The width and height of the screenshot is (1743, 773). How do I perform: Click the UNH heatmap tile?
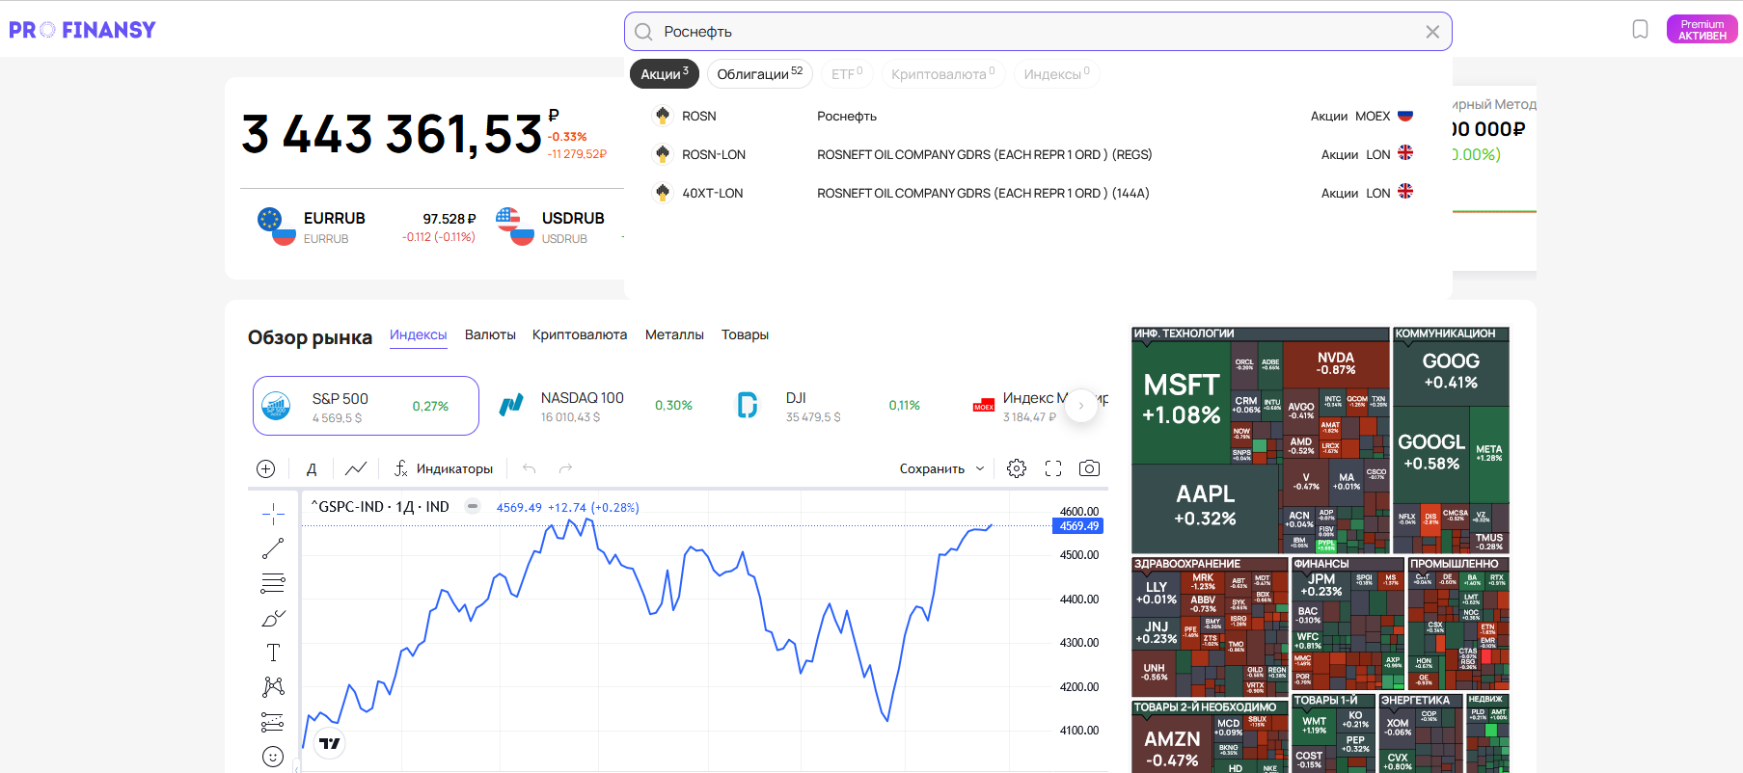pos(1154,672)
